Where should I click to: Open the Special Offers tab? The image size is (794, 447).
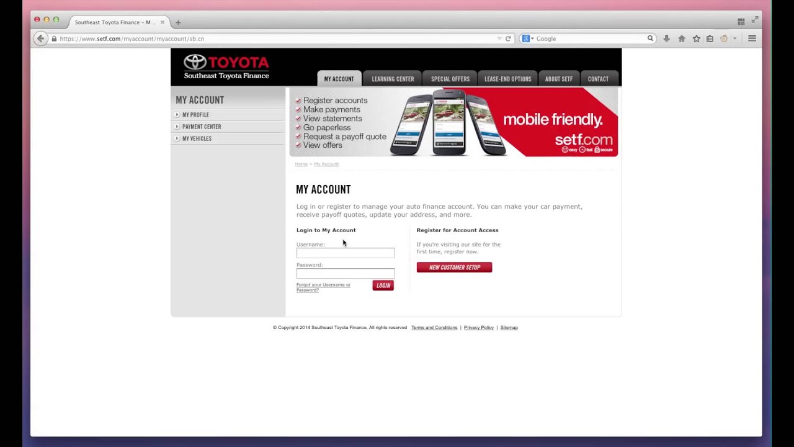coord(450,79)
